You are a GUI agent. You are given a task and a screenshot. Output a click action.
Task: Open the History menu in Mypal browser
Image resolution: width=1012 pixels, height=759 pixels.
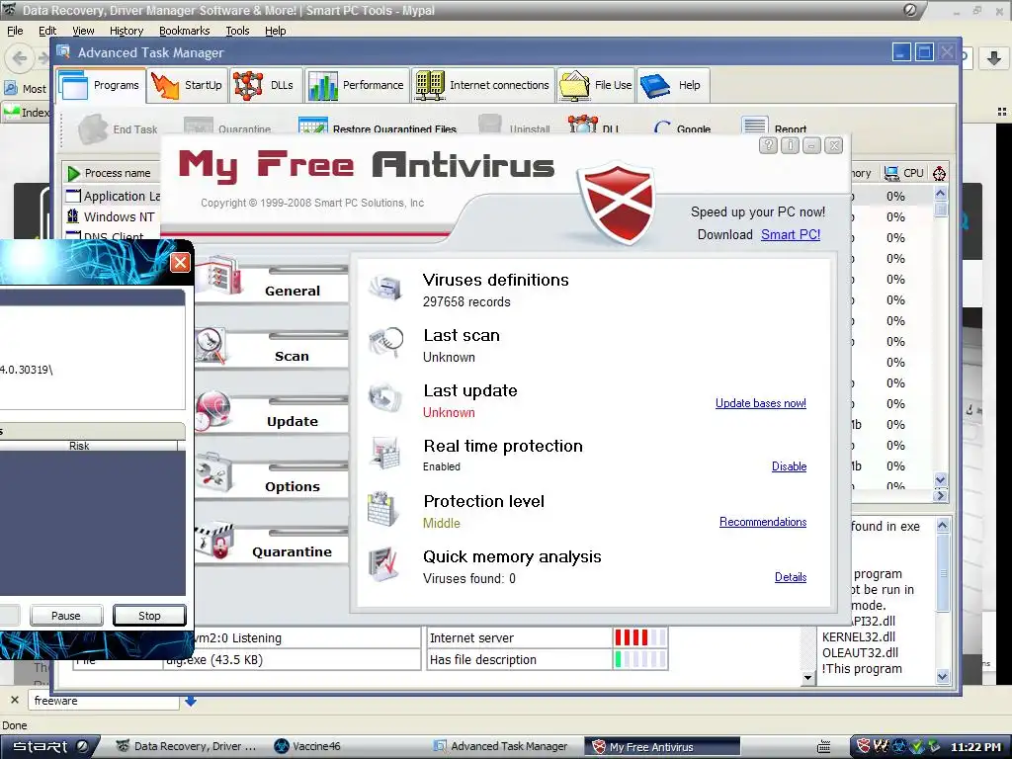click(x=126, y=31)
